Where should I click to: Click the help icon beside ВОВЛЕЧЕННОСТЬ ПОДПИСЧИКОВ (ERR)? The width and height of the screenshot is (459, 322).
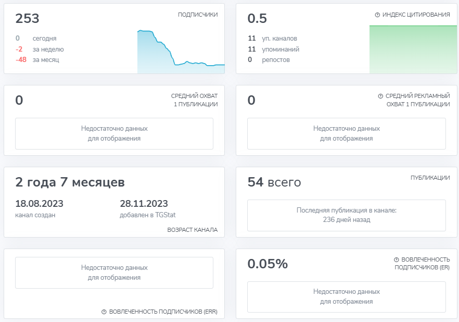tap(104, 312)
